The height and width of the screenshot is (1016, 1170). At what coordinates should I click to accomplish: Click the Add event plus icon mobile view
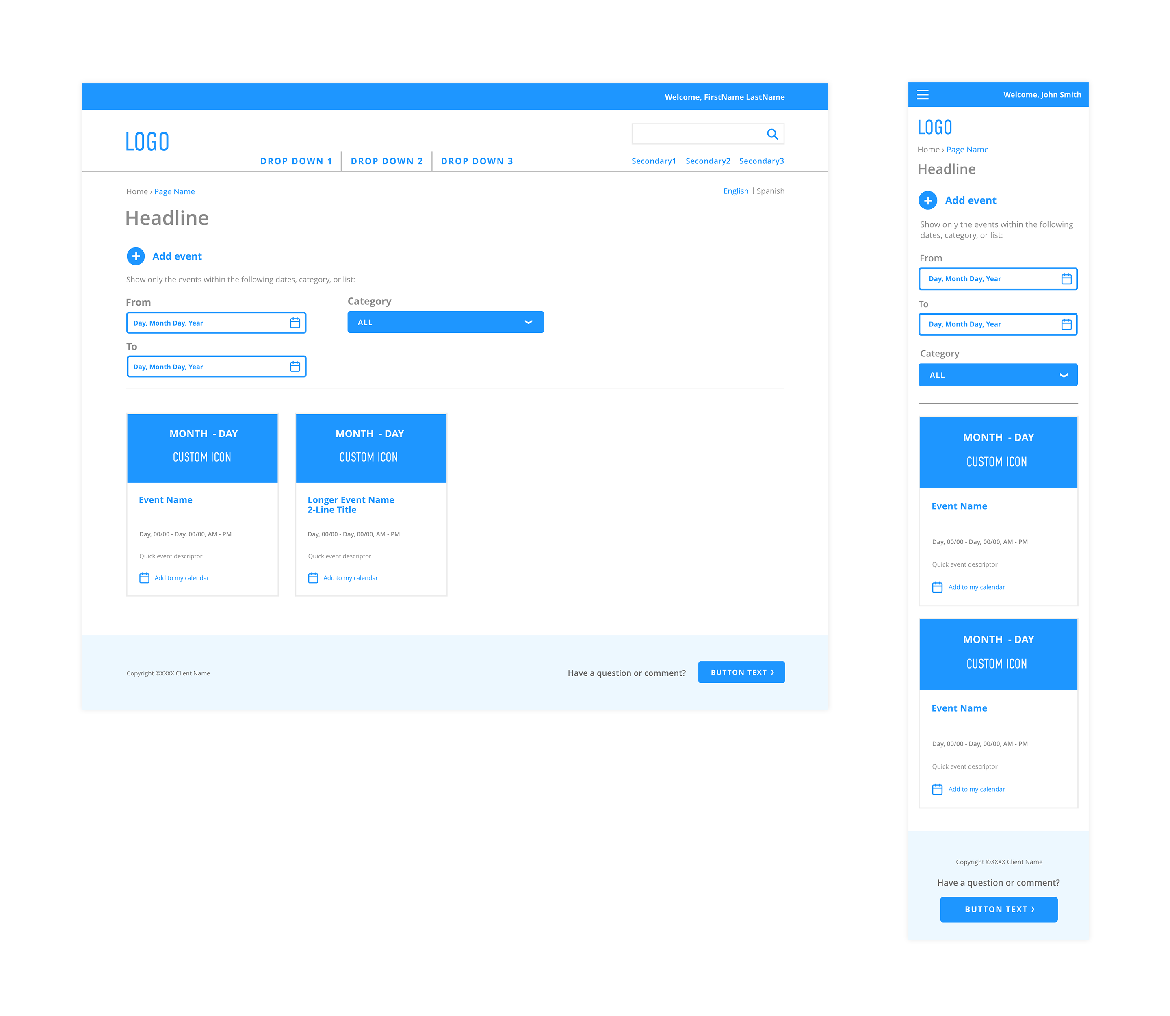coord(927,200)
